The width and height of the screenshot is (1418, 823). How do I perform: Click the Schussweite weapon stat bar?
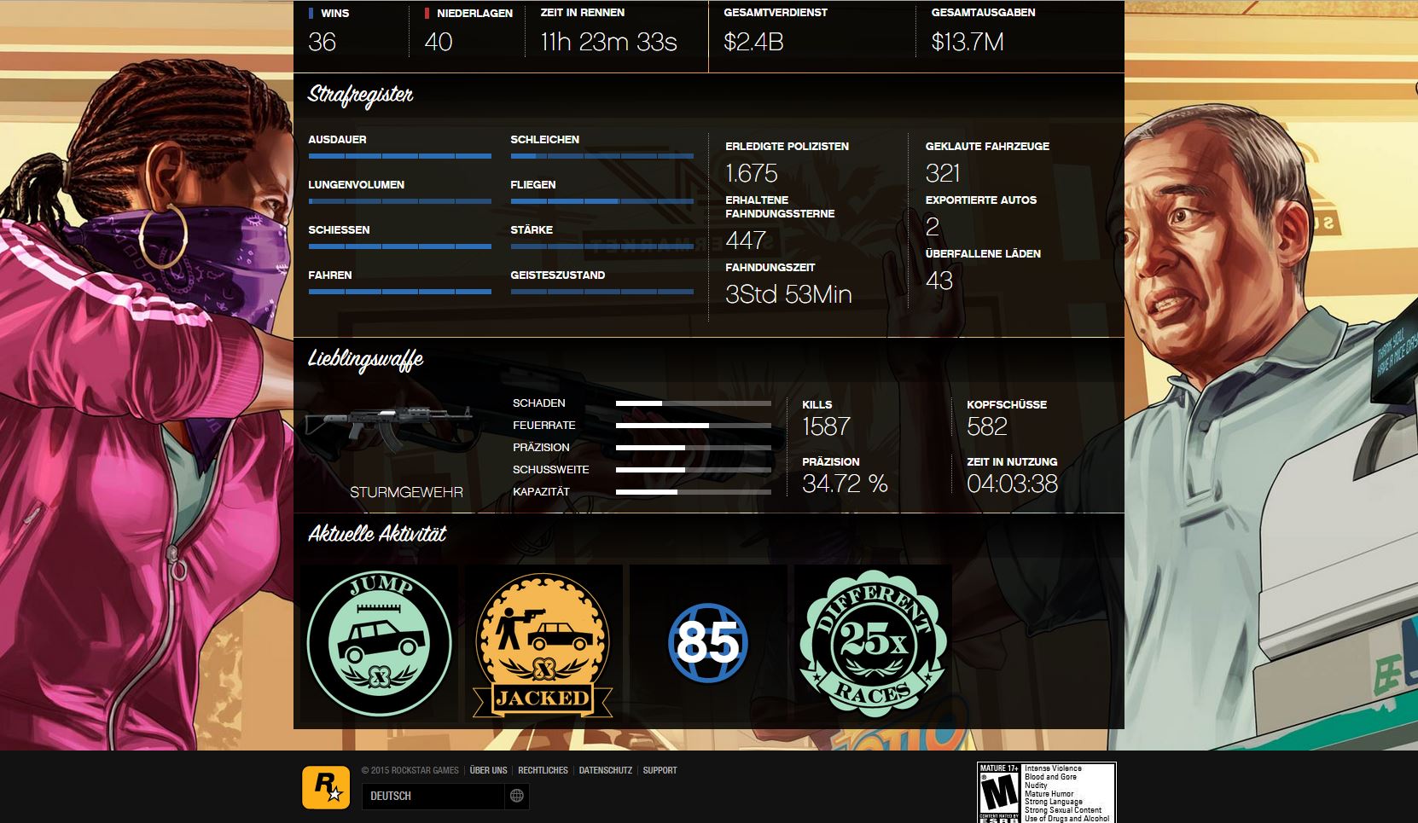[x=694, y=470]
